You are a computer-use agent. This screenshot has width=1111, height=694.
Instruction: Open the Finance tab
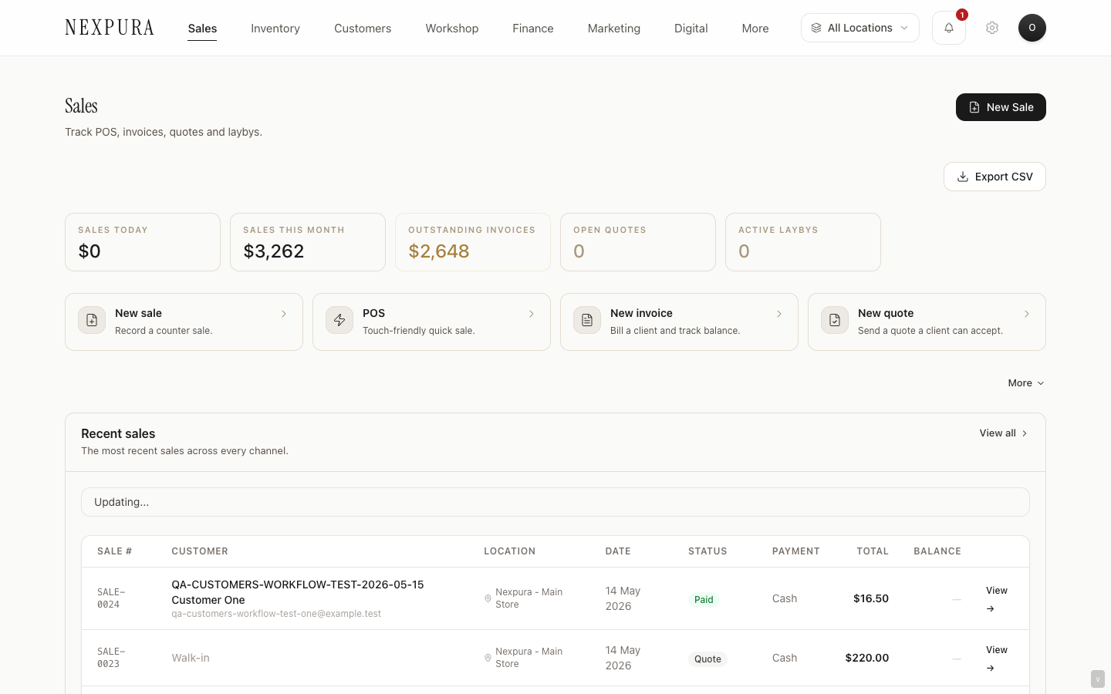(533, 29)
